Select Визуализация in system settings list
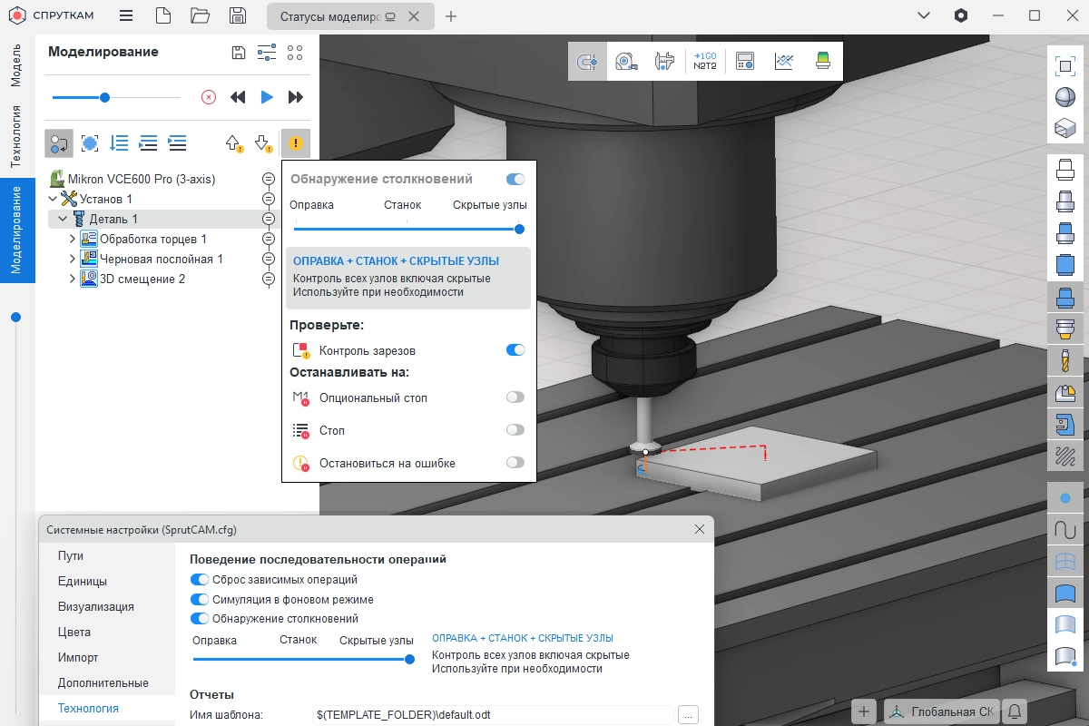The height and width of the screenshot is (726, 1089). point(95,606)
